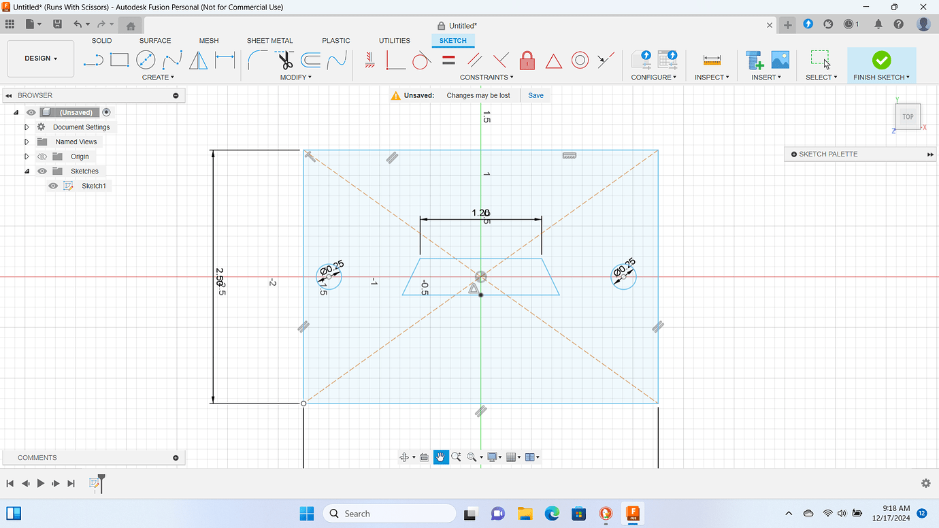Viewport: 939px width, 528px height.
Task: Click Save in the unsaved changes warning
Action: coord(535,95)
